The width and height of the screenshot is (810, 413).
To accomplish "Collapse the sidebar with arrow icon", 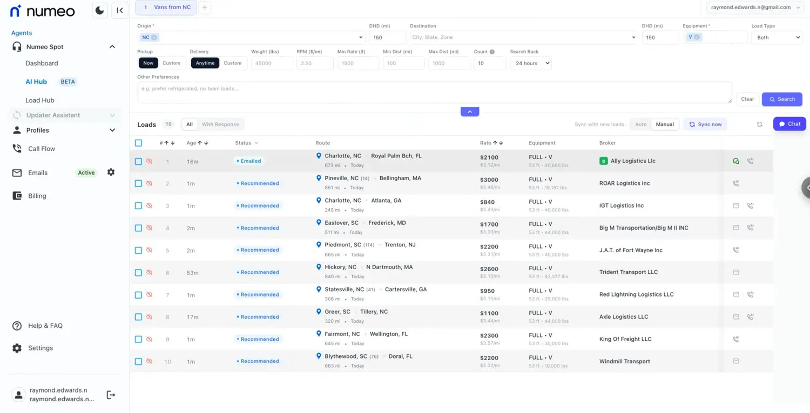I will pos(120,10).
